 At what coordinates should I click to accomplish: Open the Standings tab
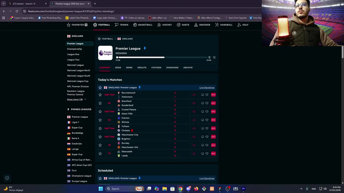172,68
